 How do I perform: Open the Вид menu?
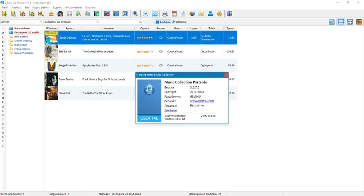[x=27, y=7]
